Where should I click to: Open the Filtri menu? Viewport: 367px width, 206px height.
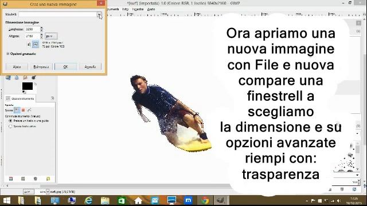(x=126, y=9)
